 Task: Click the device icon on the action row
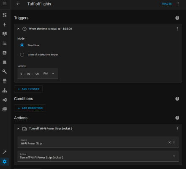(x=25, y=129)
